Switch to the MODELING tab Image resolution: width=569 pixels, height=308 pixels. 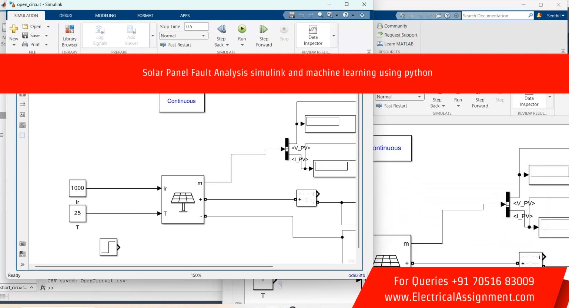tap(106, 16)
